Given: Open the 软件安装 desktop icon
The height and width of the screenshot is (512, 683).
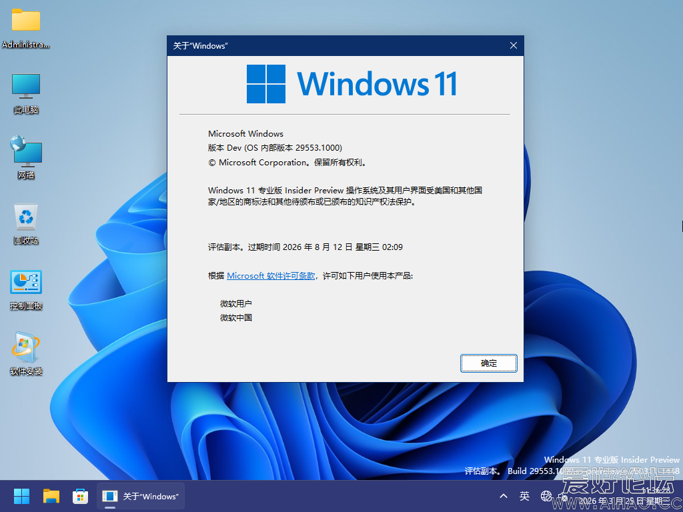Looking at the screenshot, I should coord(26,355).
